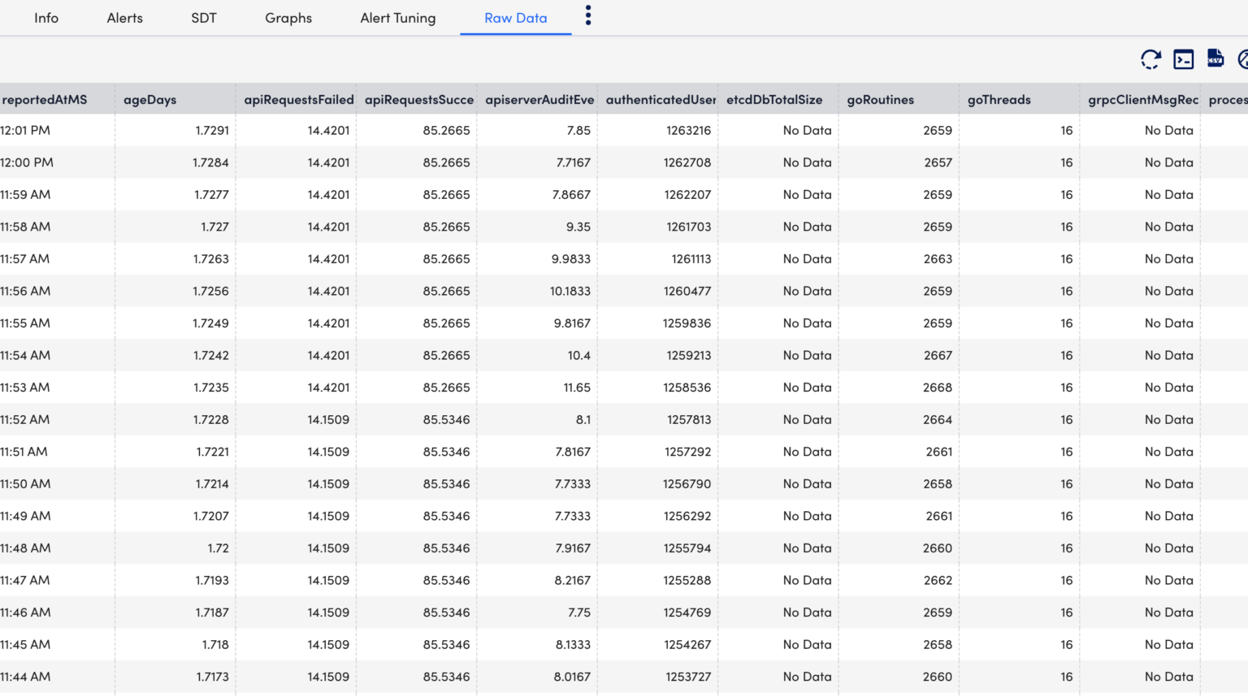
Task: Select the Alerts tab
Action: coord(124,17)
